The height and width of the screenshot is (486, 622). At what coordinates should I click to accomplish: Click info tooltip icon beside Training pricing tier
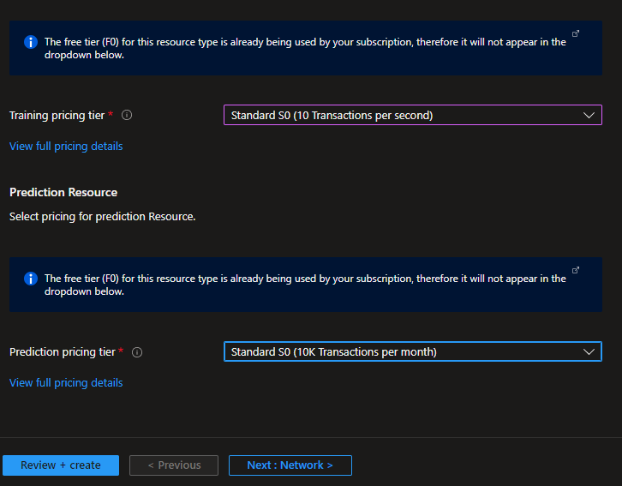point(127,116)
